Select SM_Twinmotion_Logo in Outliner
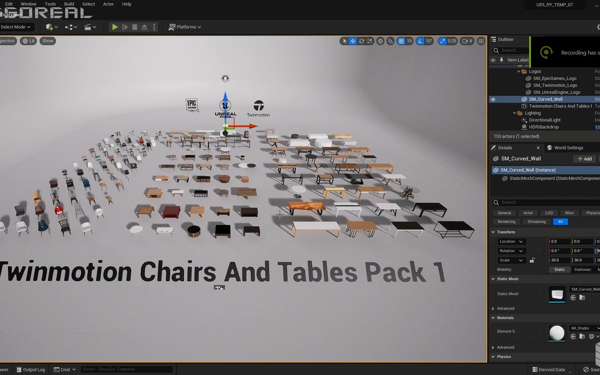 coord(555,85)
